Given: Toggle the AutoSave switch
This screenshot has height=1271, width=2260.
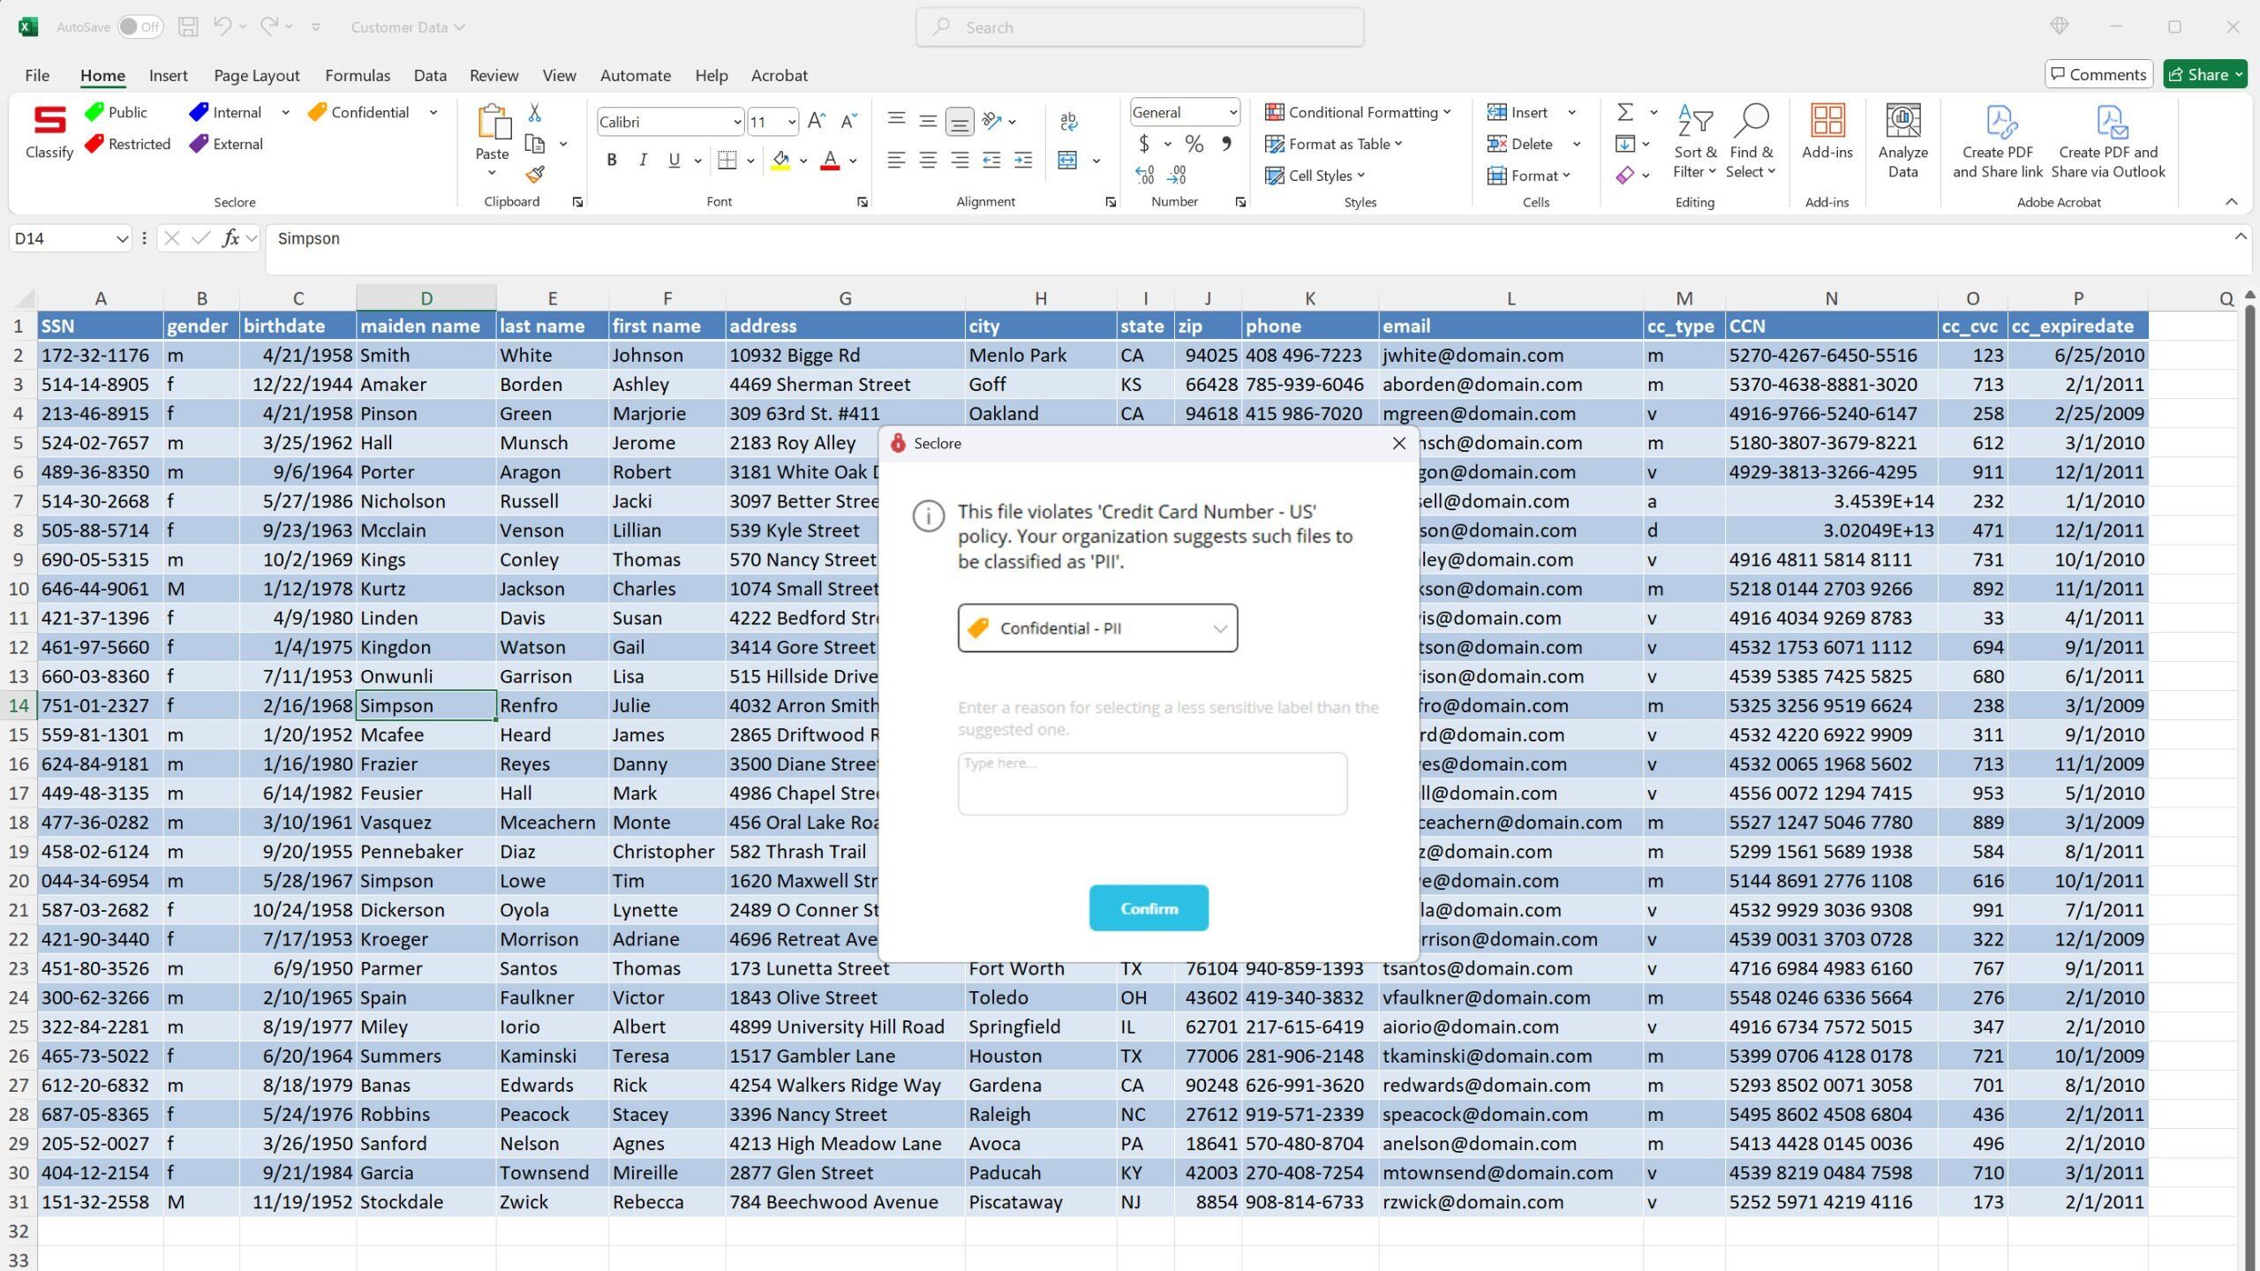Looking at the screenshot, I should click(140, 26).
